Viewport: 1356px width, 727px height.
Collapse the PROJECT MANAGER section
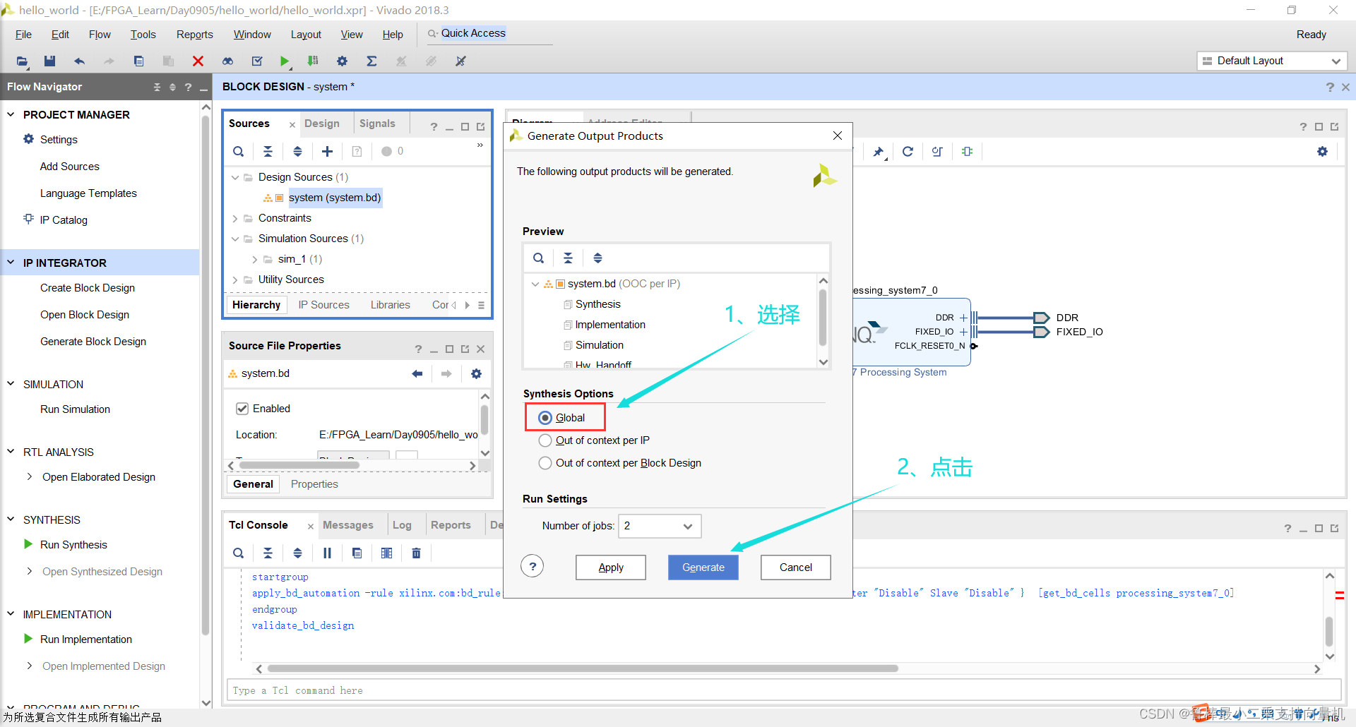[x=11, y=114]
